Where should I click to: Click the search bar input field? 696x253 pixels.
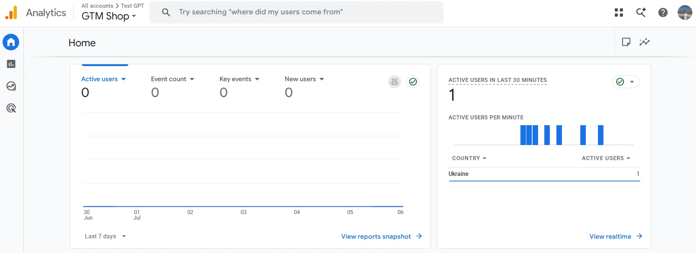point(296,12)
